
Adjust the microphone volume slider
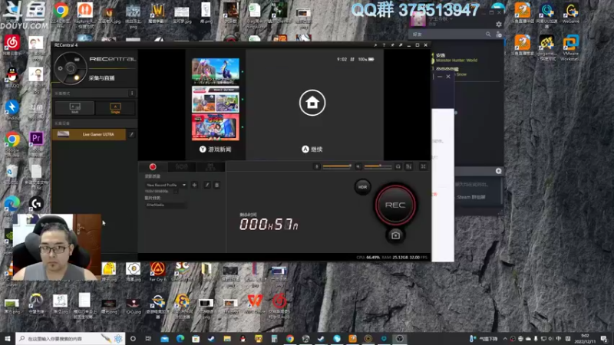337,166
